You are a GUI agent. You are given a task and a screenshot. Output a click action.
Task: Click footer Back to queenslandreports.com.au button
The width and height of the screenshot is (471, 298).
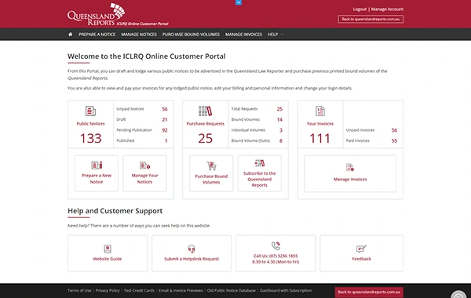click(x=369, y=292)
